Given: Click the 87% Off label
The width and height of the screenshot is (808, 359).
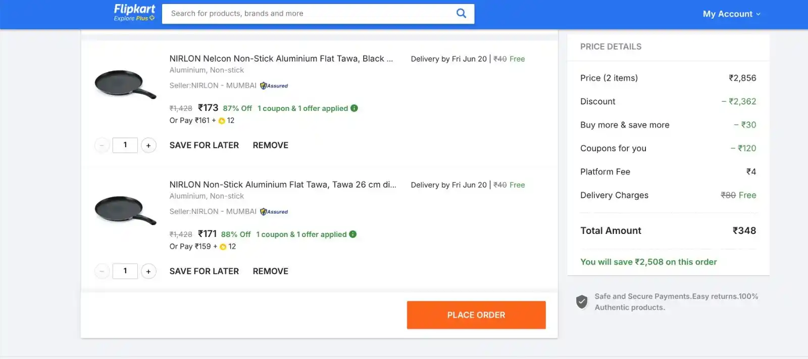Looking at the screenshot, I should coord(237,108).
